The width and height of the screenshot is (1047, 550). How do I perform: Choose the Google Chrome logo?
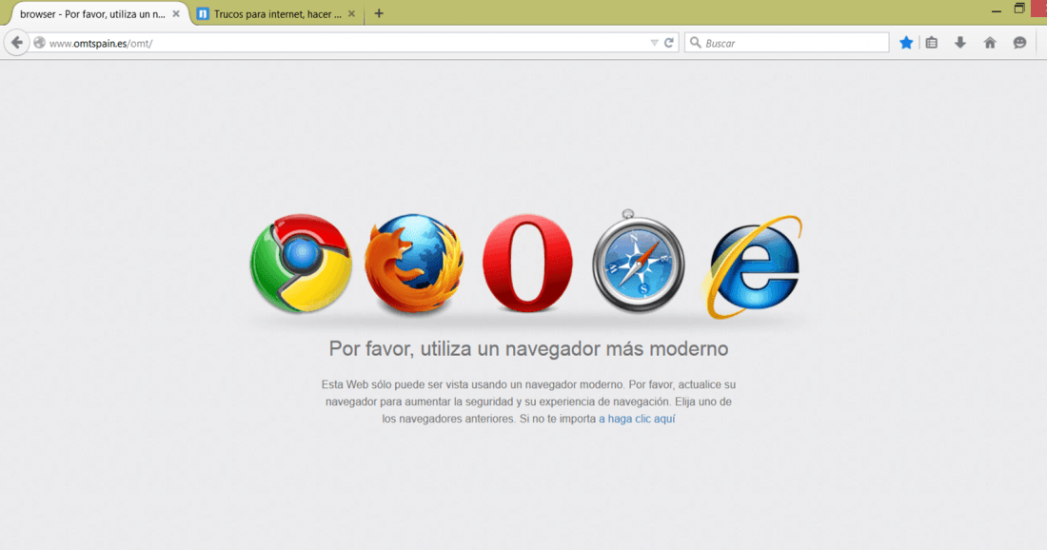click(301, 263)
